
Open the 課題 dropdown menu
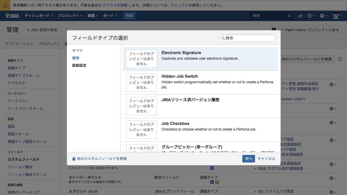pos(93,16)
